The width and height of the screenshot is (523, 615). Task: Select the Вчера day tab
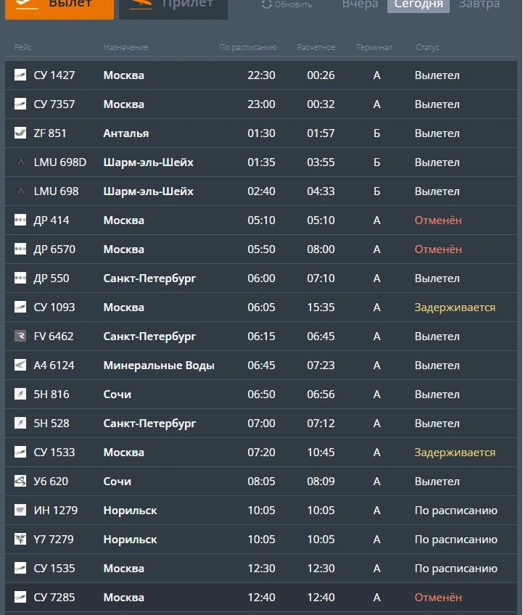click(361, 4)
